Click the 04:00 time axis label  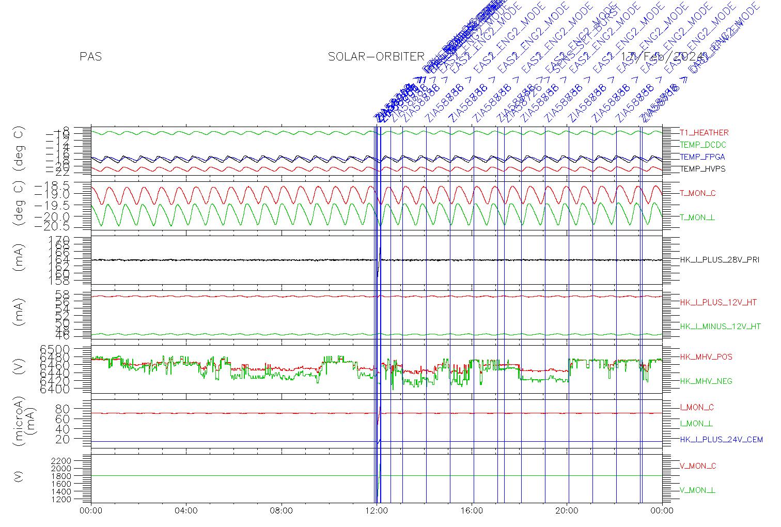(186, 511)
